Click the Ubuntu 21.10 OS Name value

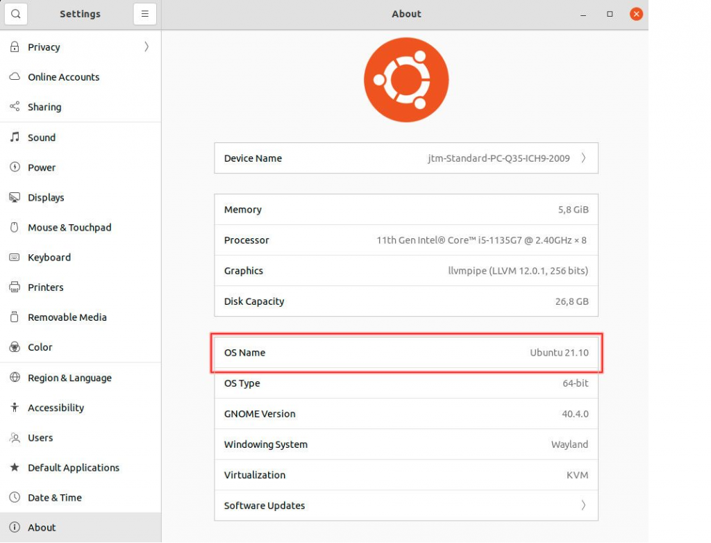click(559, 353)
